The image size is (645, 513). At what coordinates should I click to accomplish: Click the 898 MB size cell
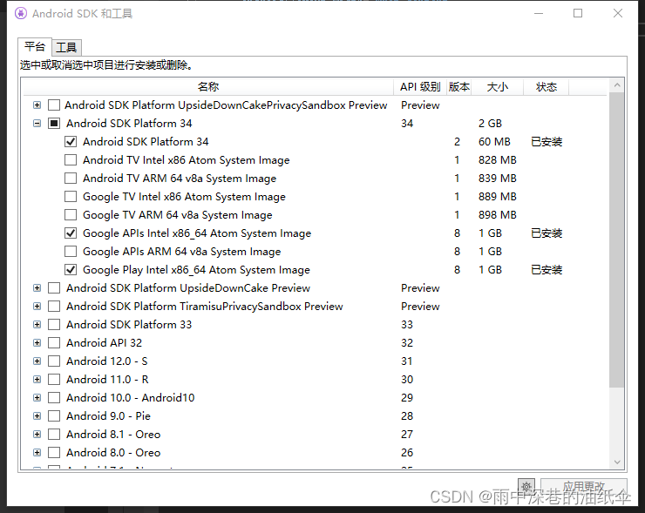coord(498,215)
